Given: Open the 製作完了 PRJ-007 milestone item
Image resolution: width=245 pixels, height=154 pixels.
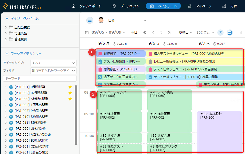Looking at the screenshot, I should coord(119,54).
